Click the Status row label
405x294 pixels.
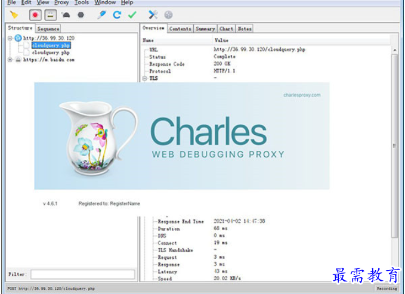pyautogui.click(x=157, y=57)
